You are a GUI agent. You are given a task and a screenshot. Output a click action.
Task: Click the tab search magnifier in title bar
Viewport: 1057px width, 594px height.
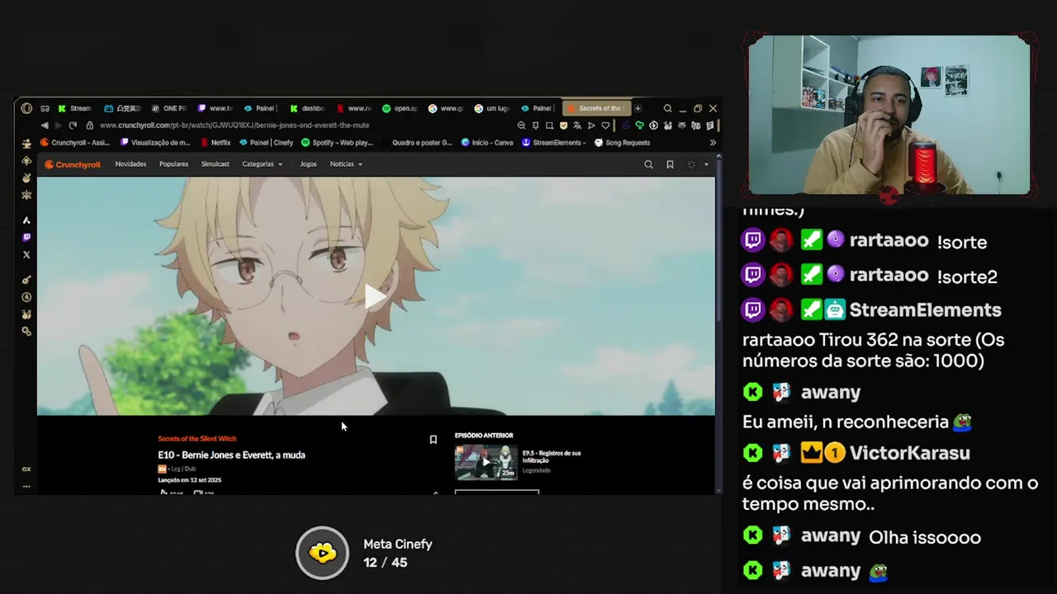(x=667, y=108)
